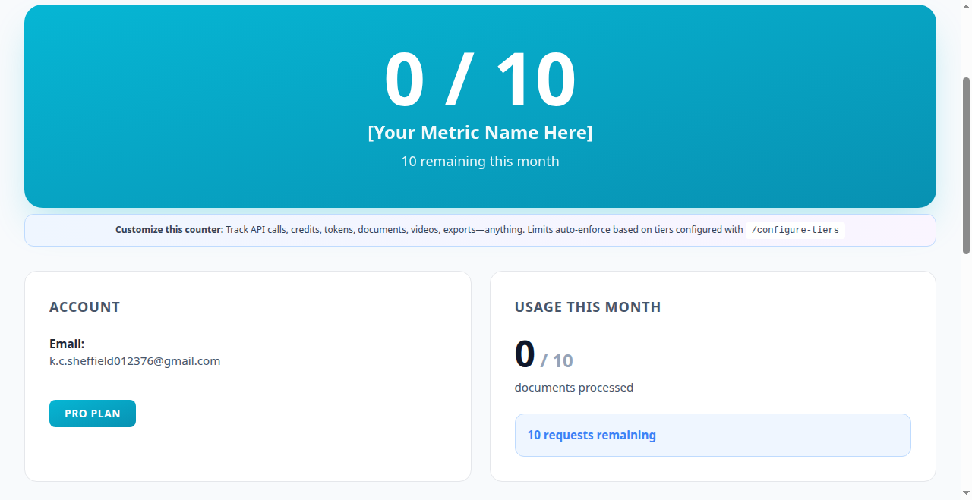Click the /configure-tiers code snippet

coord(795,230)
